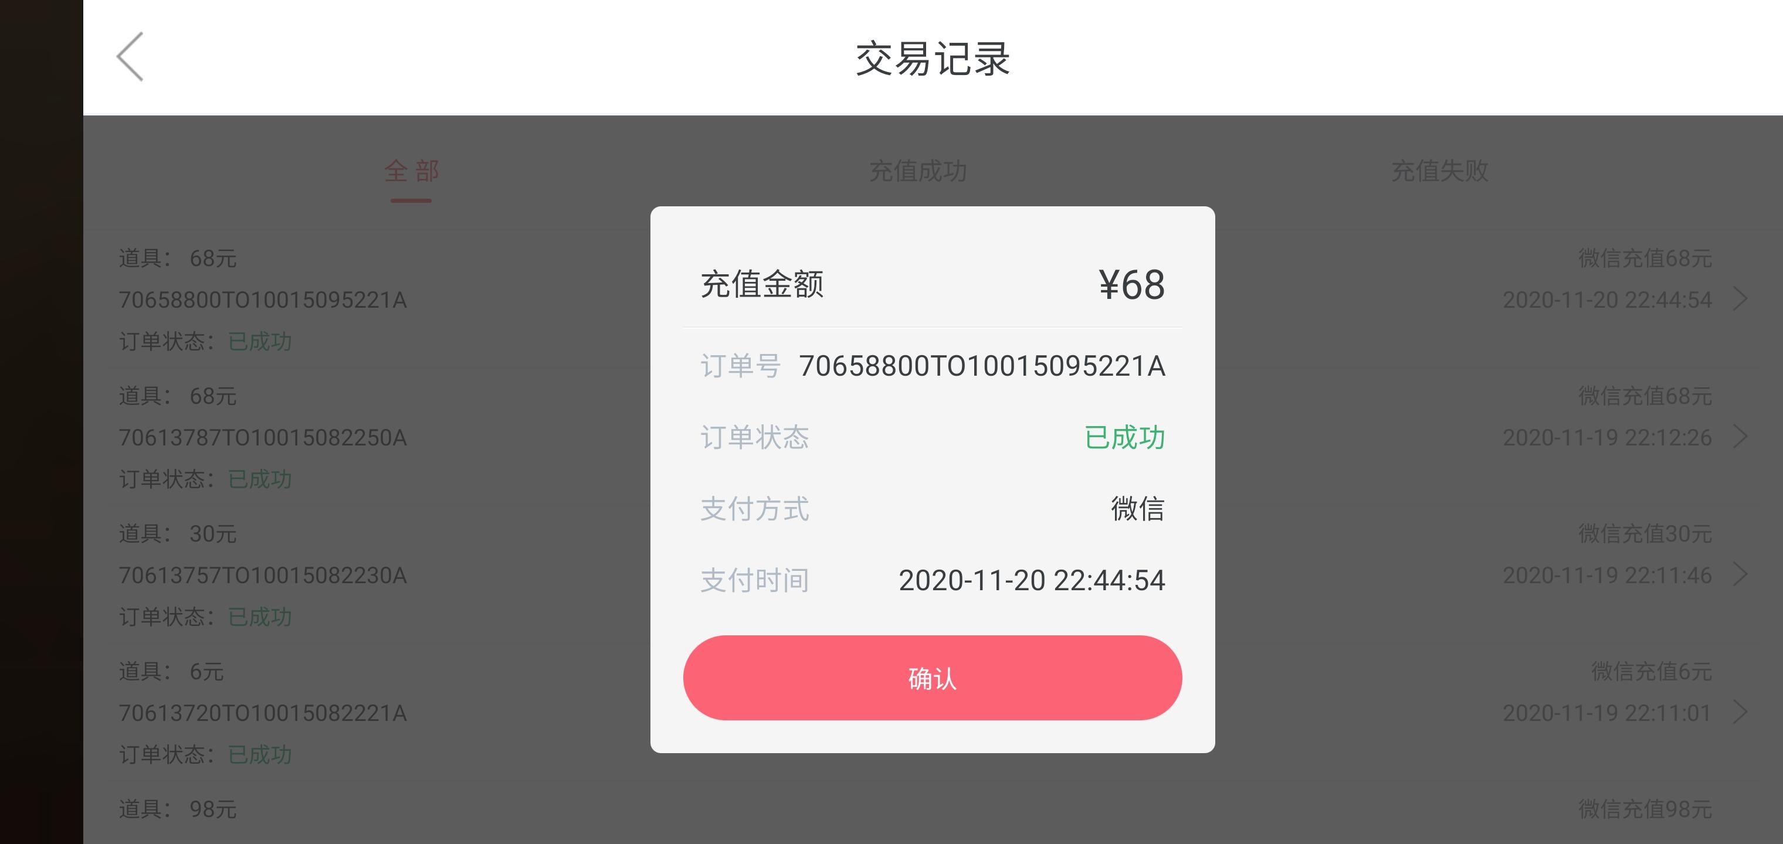The width and height of the screenshot is (1783, 844).
Task: Expand chevron for 22:11:01 transaction
Action: (x=1741, y=713)
